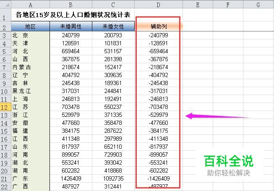Screen dimensions: 274x191
Task: Click cell with value 1426409 in column B
Action: [x=71, y=178]
